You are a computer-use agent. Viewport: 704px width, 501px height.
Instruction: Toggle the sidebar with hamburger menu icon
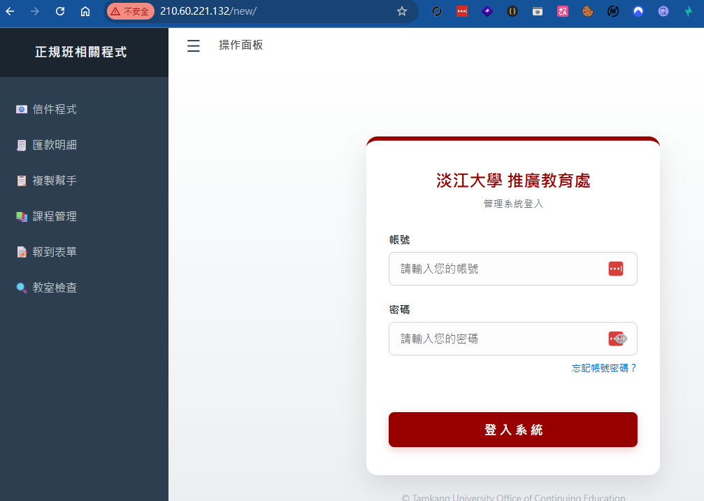coord(194,45)
